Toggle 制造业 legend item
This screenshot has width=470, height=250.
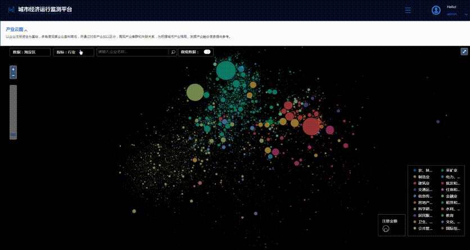421,177
